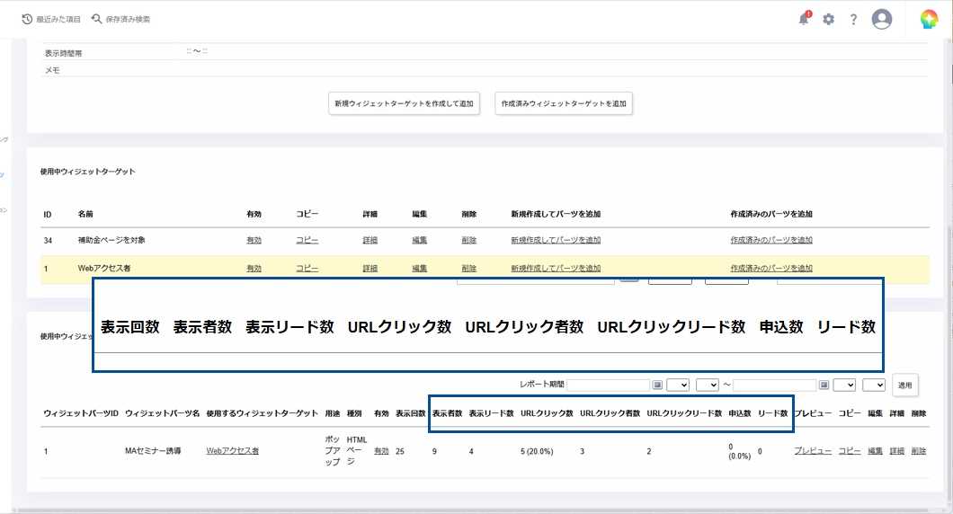Focus the report period end date field
Image resolution: width=953 pixels, height=514 pixels.
coord(775,385)
